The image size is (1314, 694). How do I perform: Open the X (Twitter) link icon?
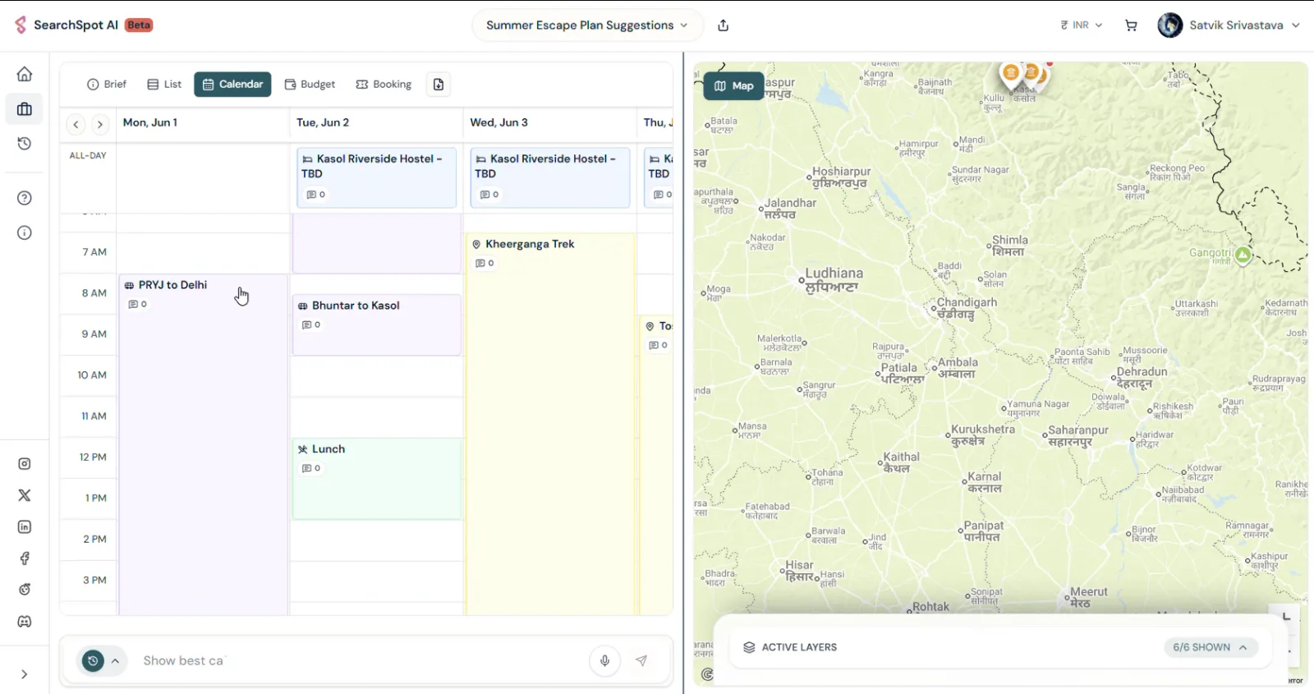point(25,495)
